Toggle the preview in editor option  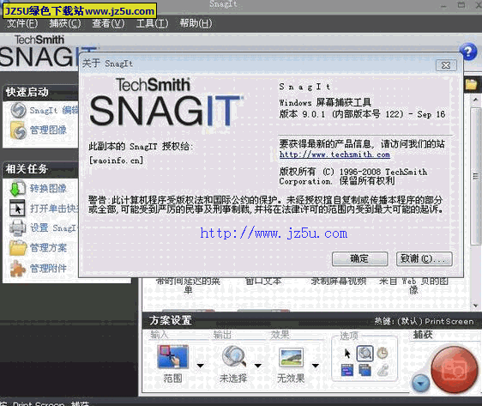(x=365, y=354)
